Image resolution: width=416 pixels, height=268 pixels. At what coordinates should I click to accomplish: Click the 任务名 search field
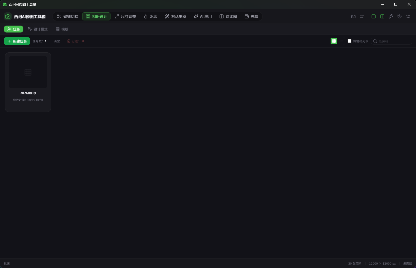point(391,41)
